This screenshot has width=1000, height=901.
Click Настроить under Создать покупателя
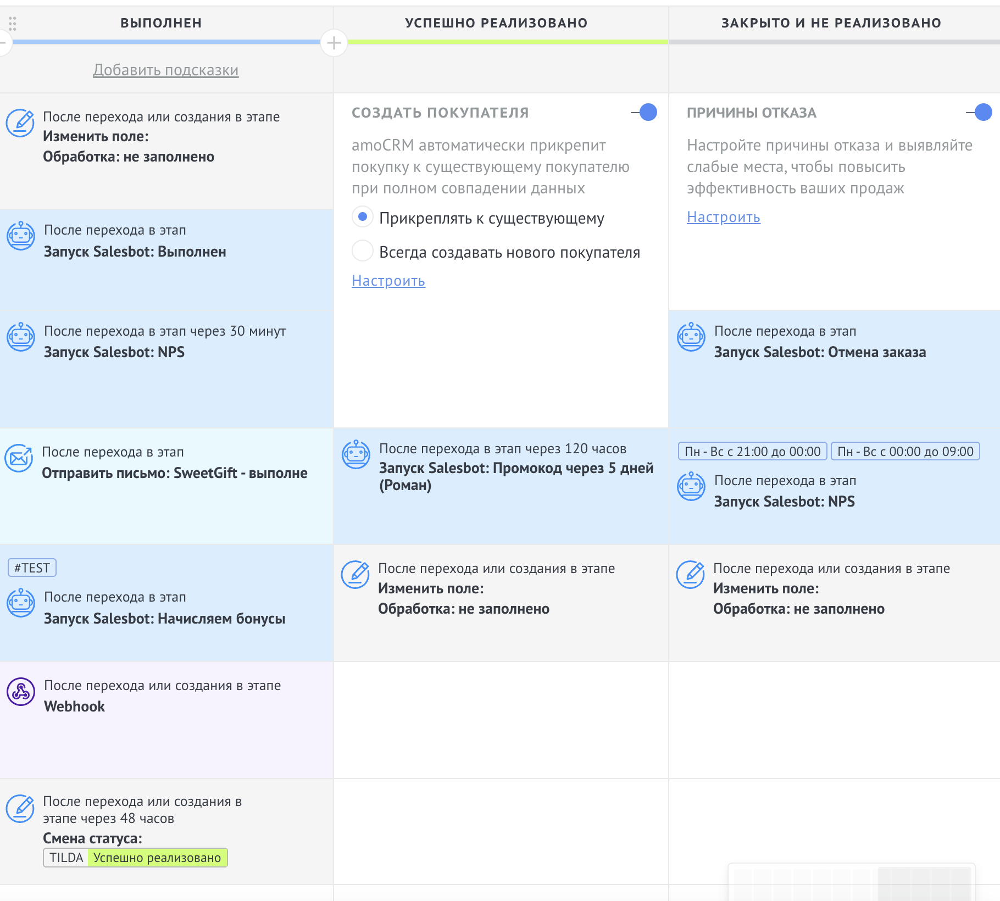click(x=388, y=281)
